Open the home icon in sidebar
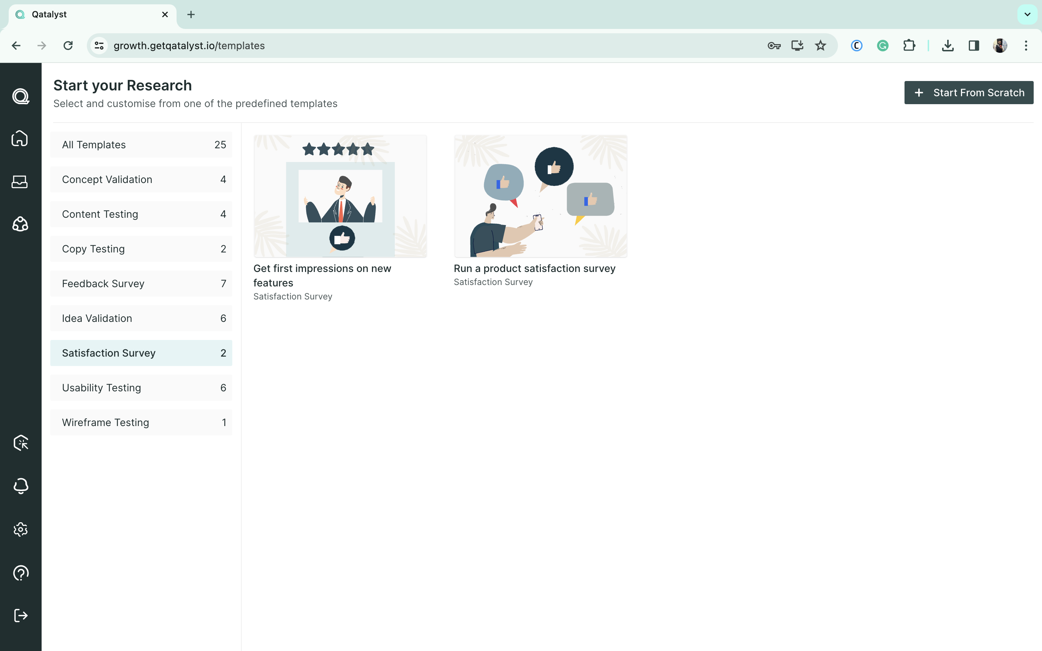 [x=20, y=139]
